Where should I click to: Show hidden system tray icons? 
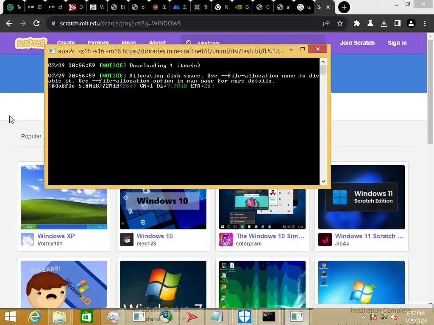click(x=363, y=317)
